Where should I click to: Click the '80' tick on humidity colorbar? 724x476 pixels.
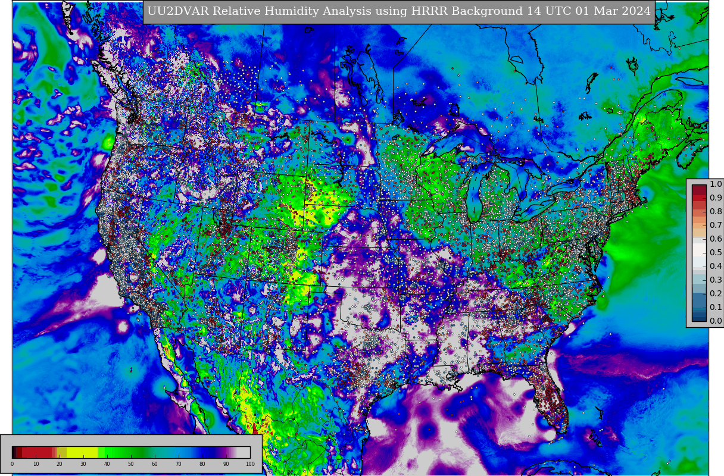(x=202, y=464)
